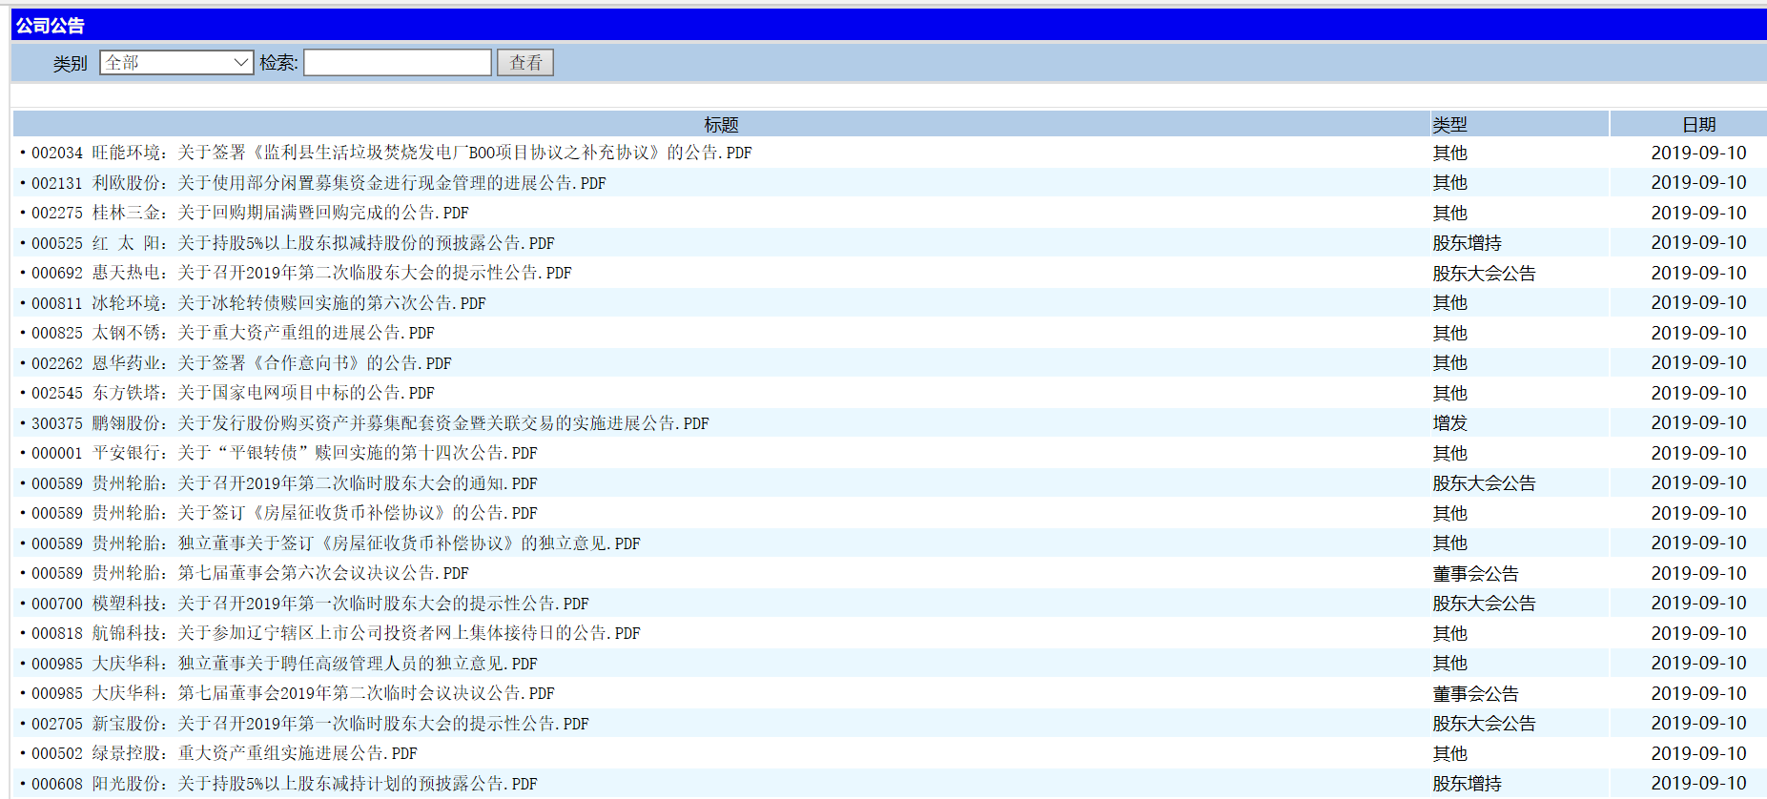Open the 类别 dropdown showing 全部

point(176,63)
